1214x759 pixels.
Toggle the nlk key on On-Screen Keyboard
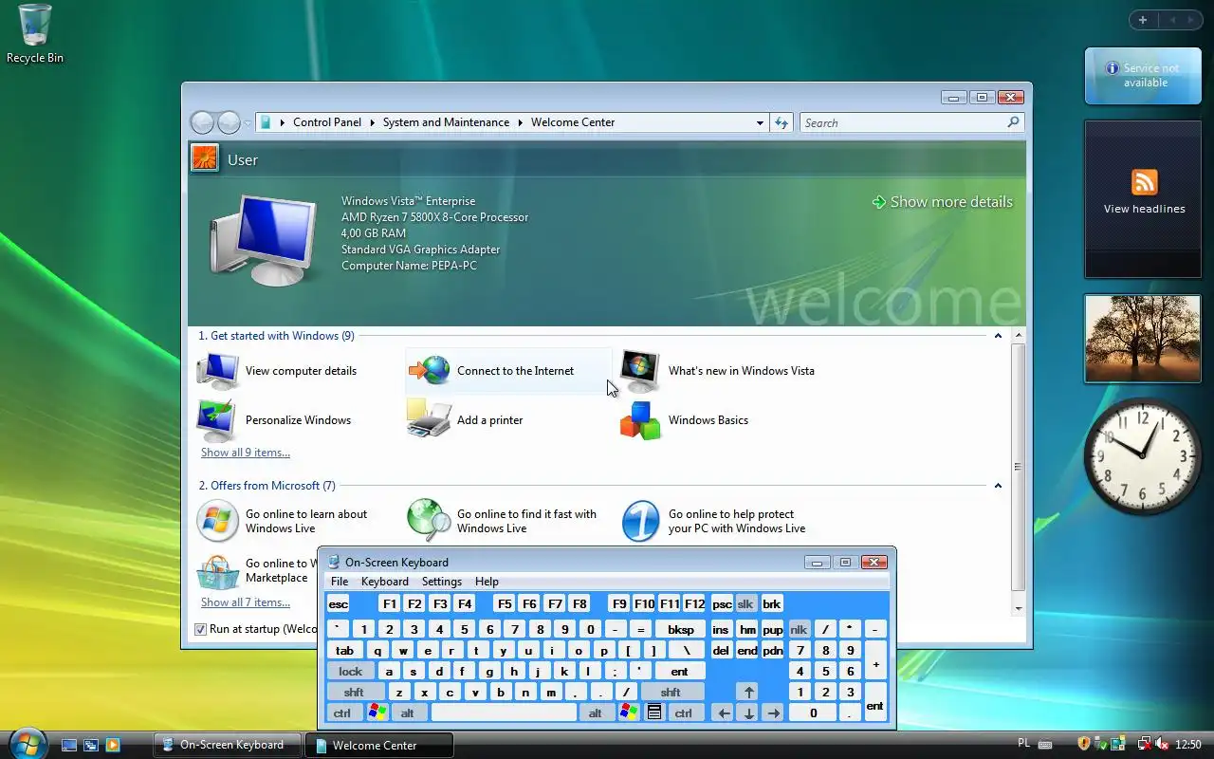tap(799, 629)
